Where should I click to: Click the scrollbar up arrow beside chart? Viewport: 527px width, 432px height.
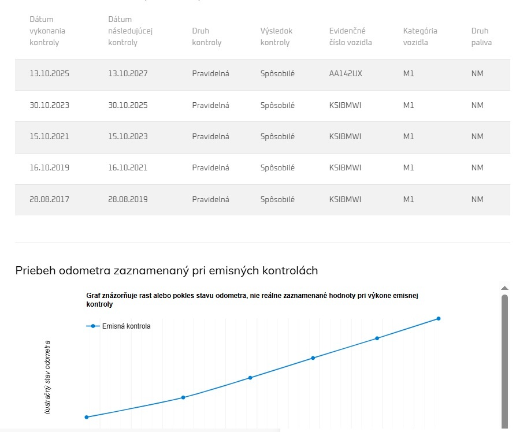tap(504, 288)
